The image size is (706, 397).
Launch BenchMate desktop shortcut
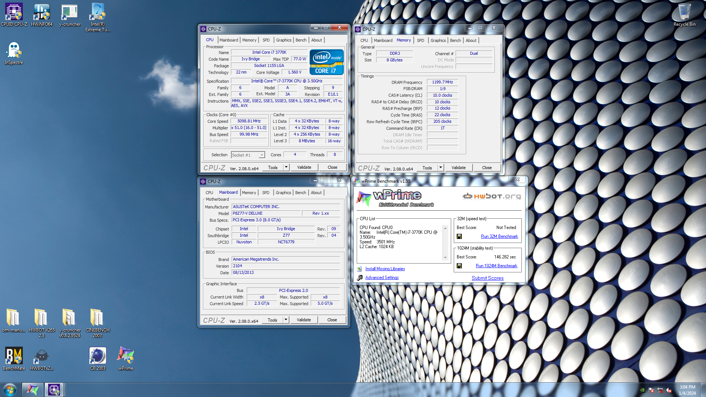[x=14, y=359]
